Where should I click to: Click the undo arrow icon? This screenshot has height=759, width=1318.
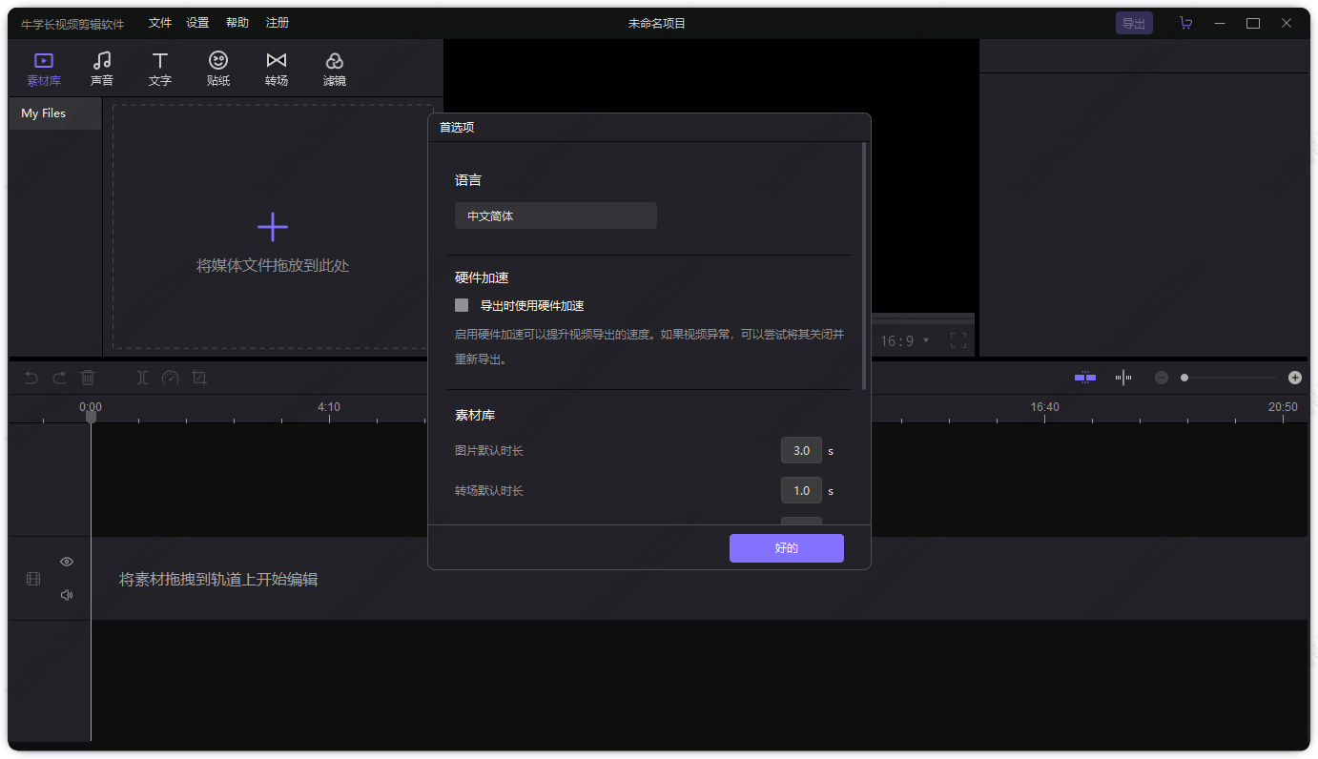pos(31,378)
